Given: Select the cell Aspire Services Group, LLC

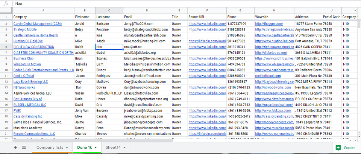Looking at the screenshot, I should (43, 93).
